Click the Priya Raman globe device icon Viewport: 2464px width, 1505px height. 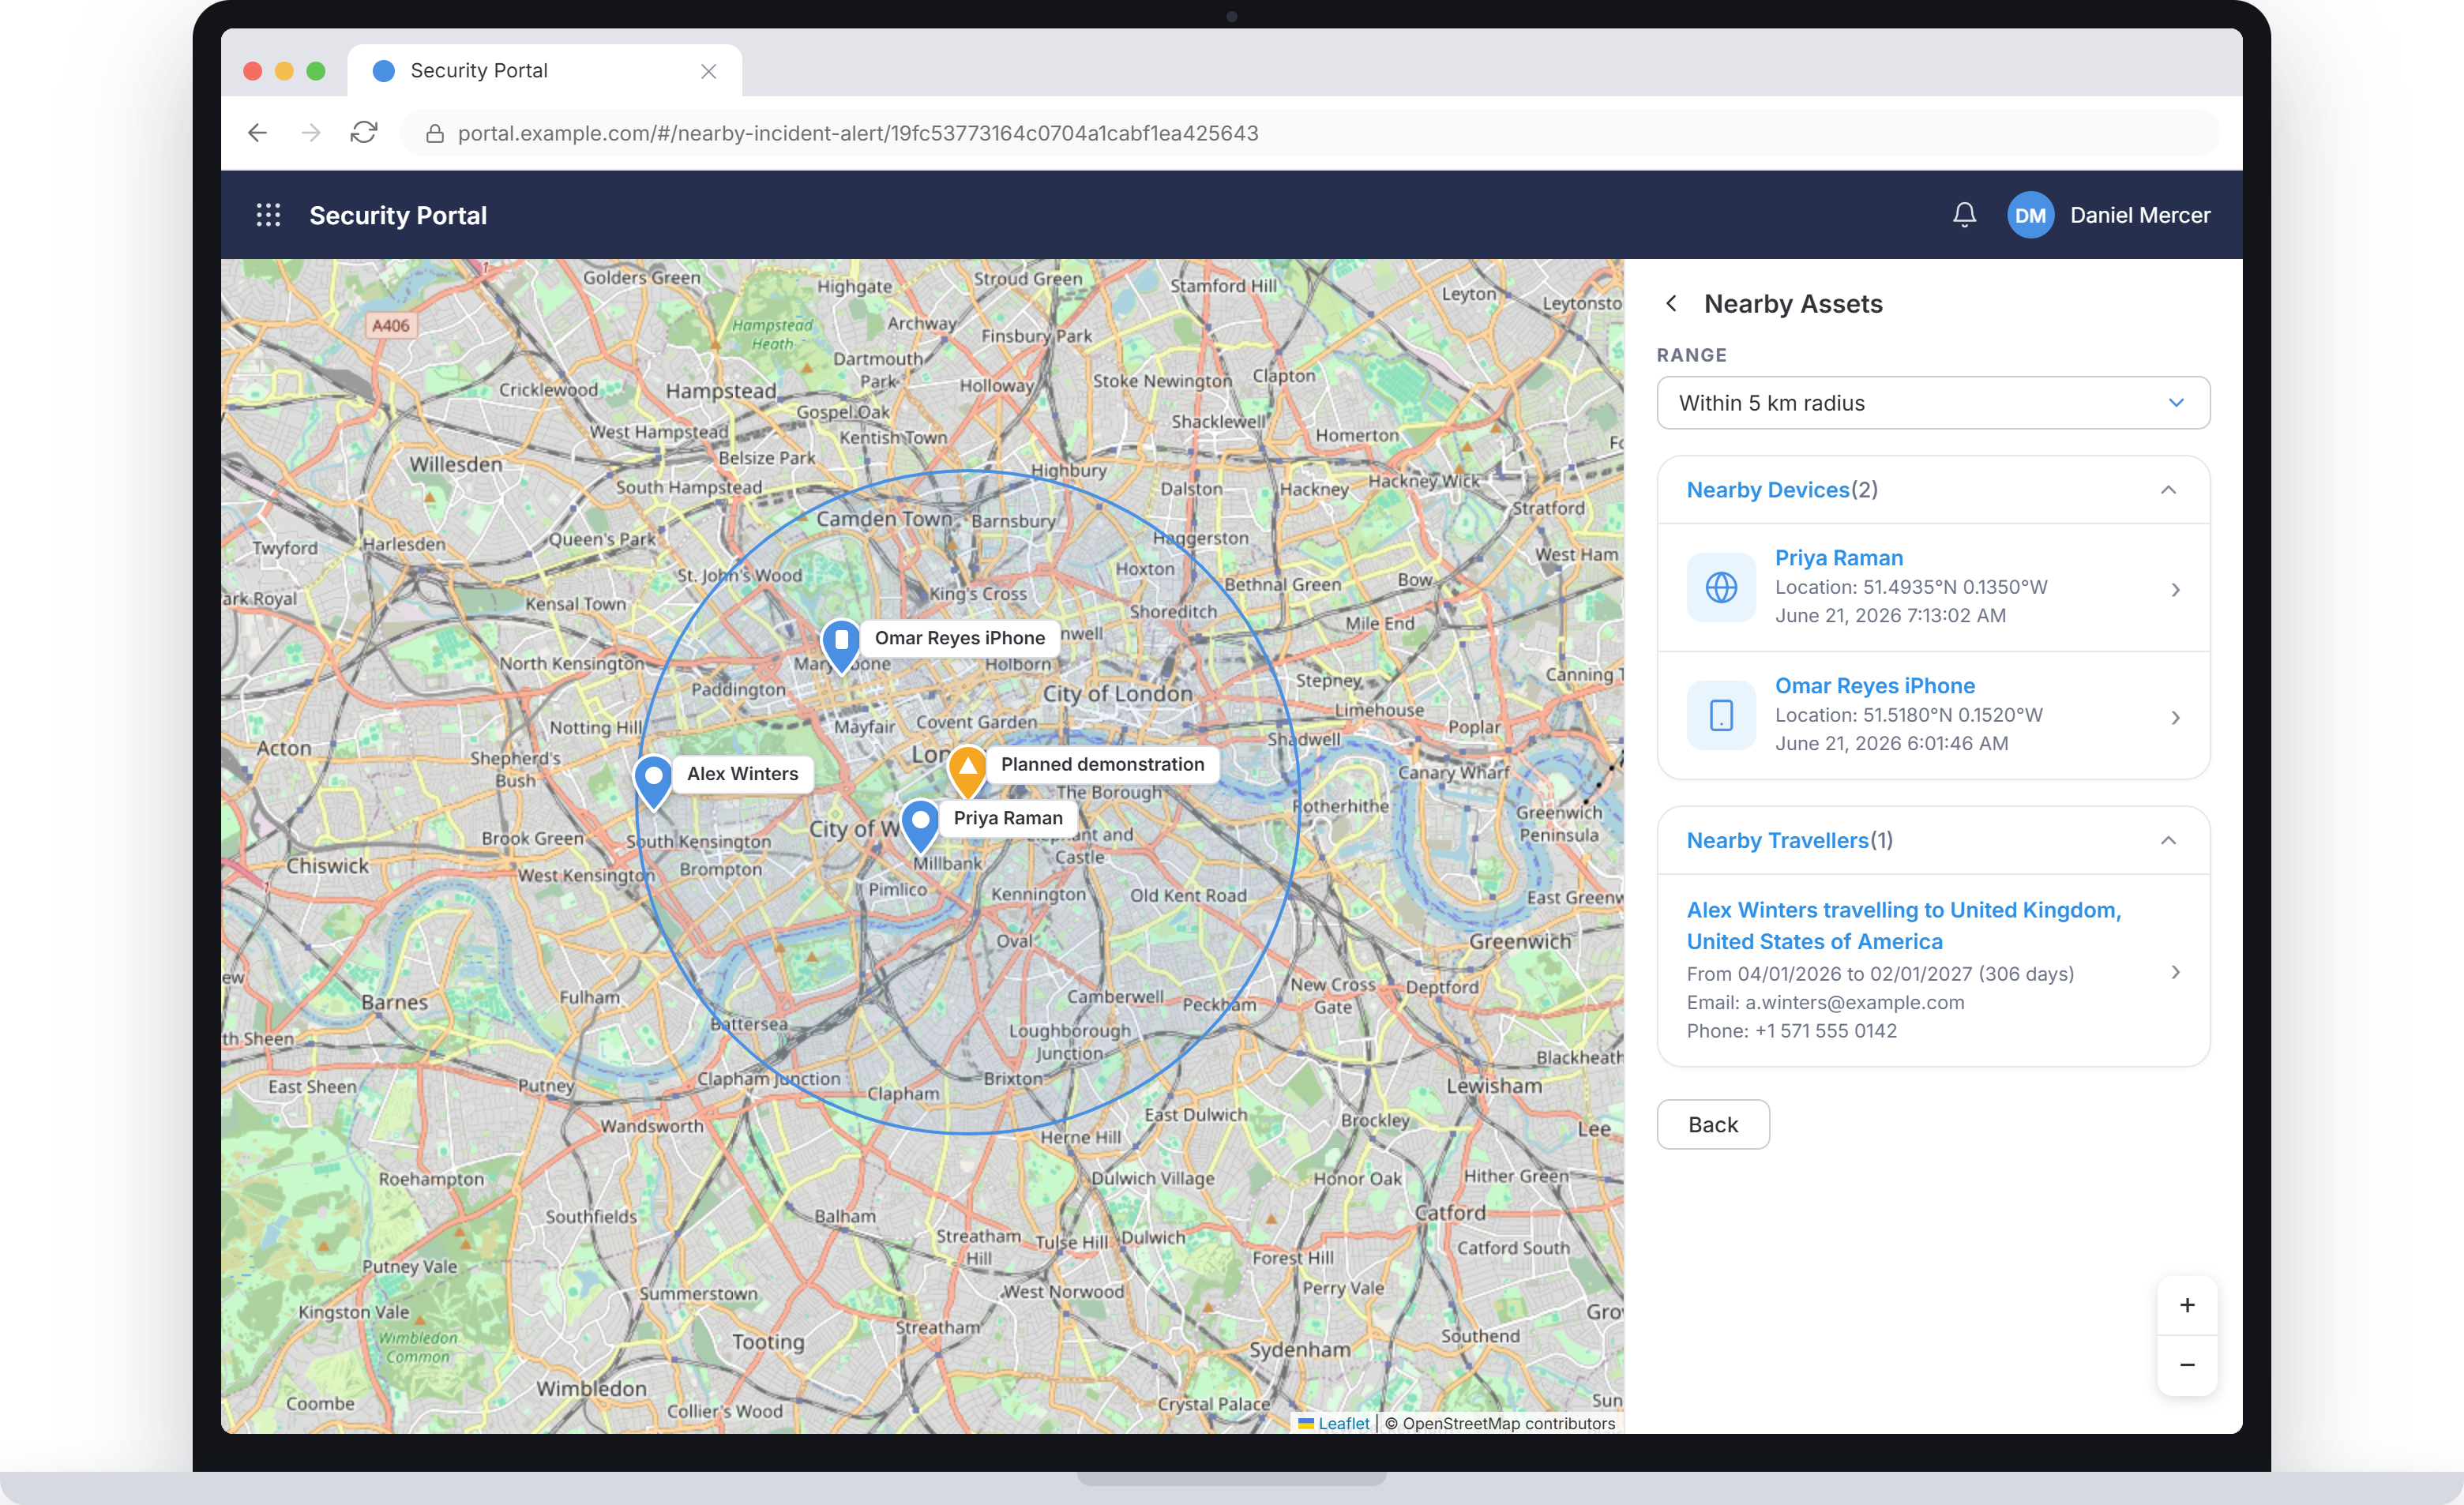coord(1721,587)
